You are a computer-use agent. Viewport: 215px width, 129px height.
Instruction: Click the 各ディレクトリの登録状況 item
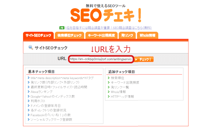pos(49,110)
